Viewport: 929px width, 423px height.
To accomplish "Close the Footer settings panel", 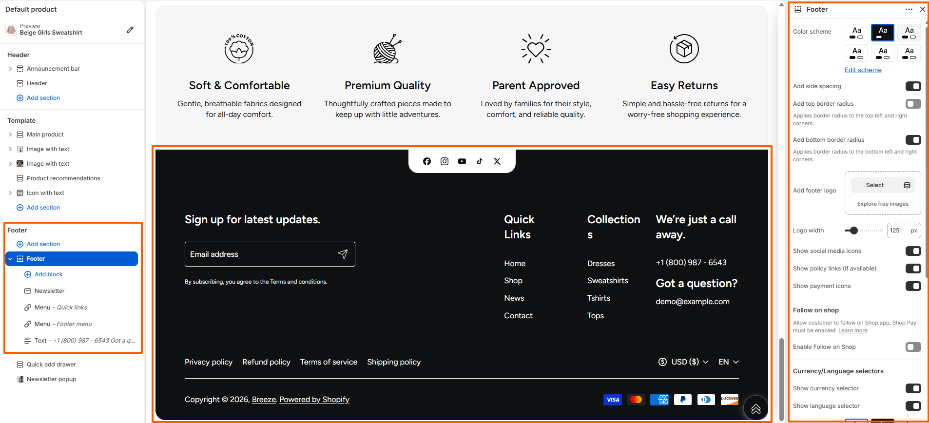I will point(923,9).
